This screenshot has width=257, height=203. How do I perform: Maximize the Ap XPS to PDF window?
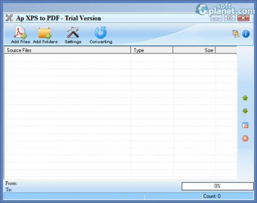coord(230,18)
